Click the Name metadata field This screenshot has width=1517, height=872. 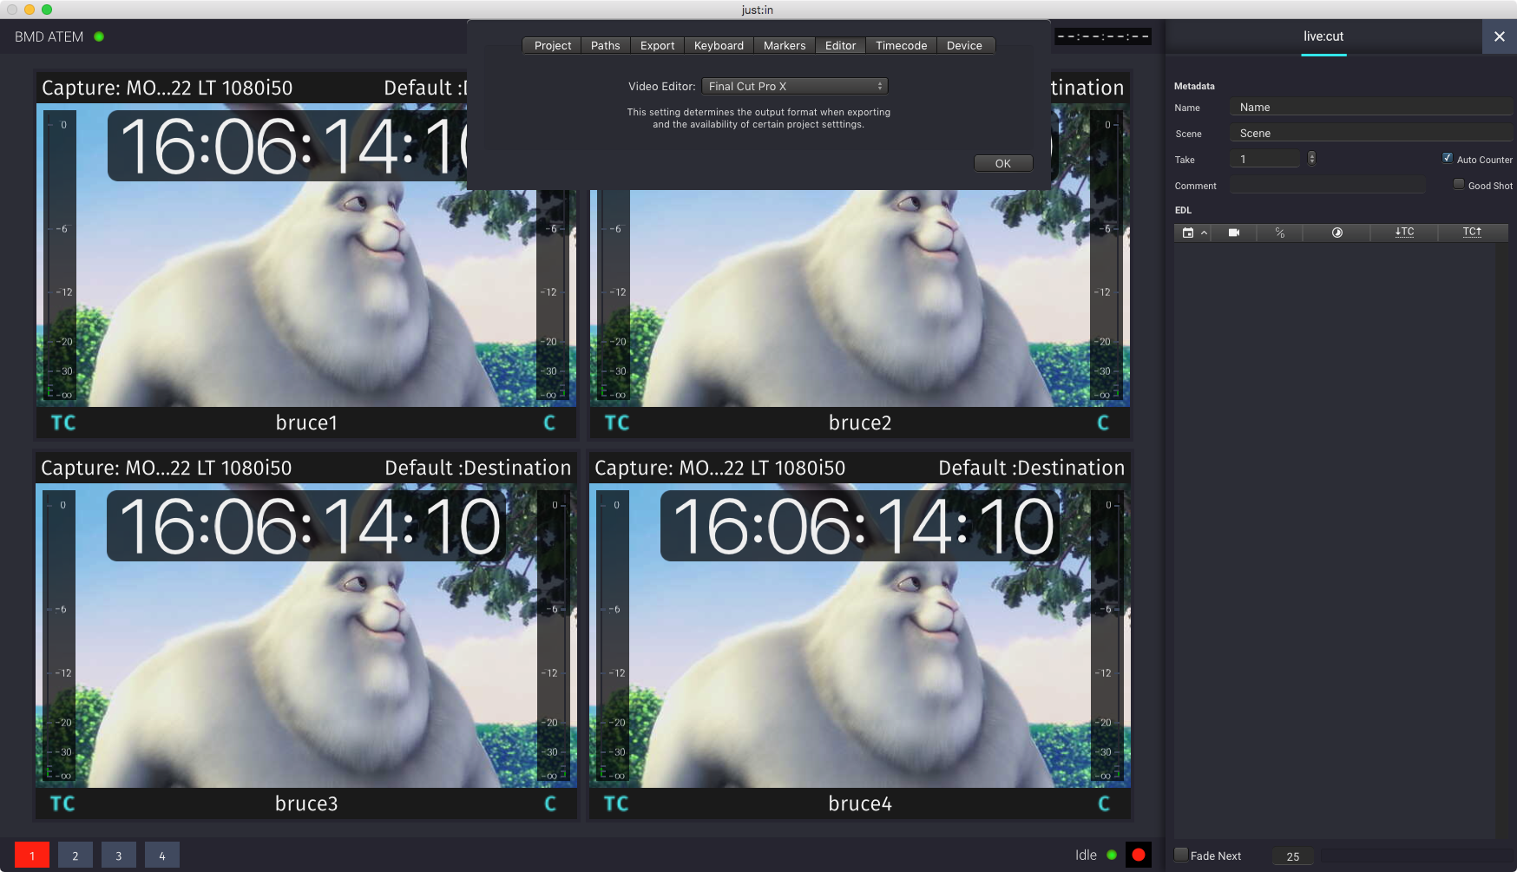pos(1371,107)
